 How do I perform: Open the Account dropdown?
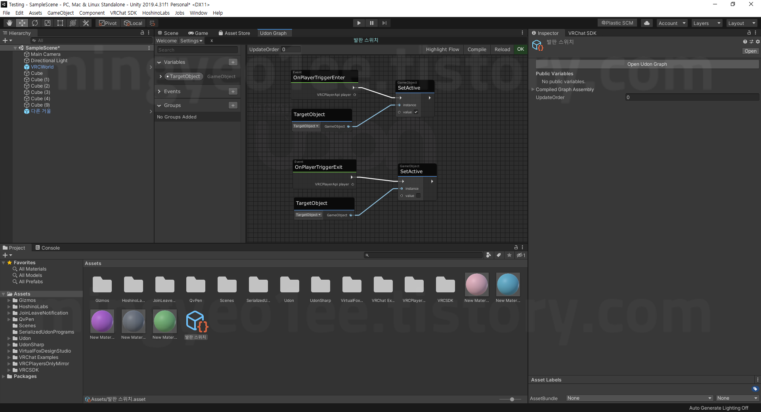tap(672, 23)
